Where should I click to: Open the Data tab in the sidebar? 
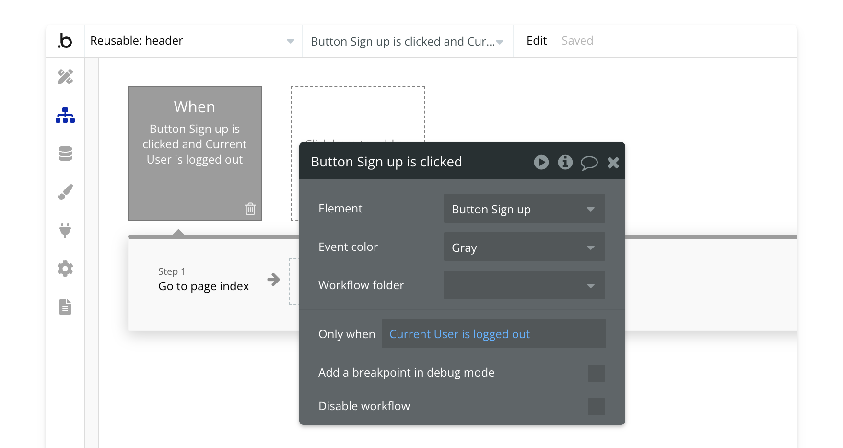click(x=65, y=153)
